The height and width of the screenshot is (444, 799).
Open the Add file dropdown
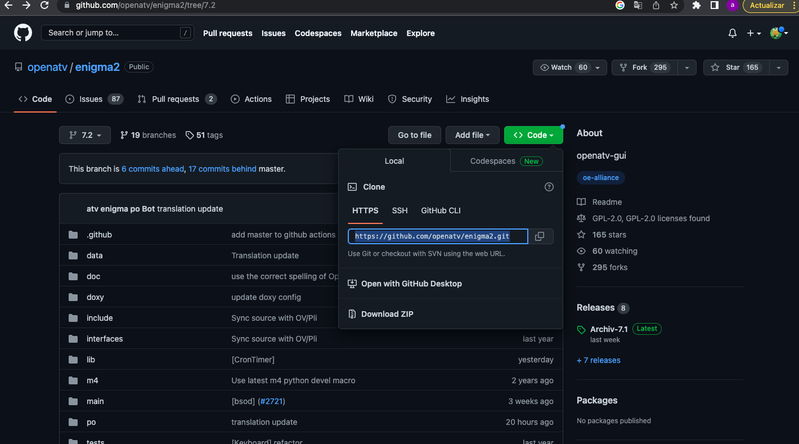[x=472, y=135]
